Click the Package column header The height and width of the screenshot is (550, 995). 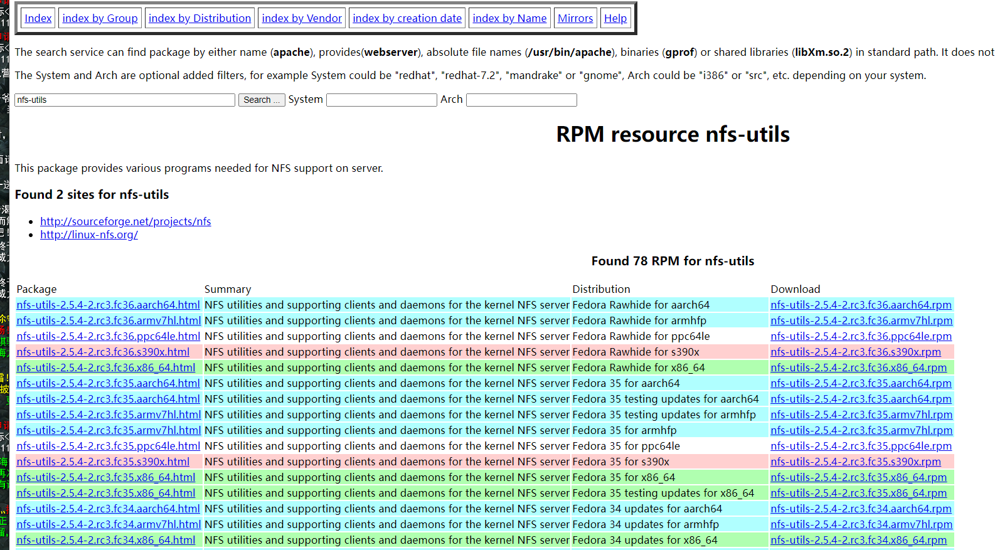tap(36, 289)
